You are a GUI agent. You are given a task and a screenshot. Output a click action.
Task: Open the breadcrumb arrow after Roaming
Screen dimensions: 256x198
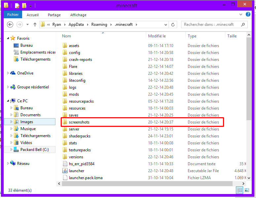111,25
